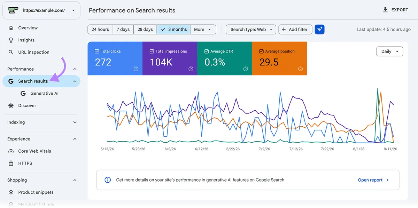
Task: Select the 7 days date range
Action: [x=123, y=30]
